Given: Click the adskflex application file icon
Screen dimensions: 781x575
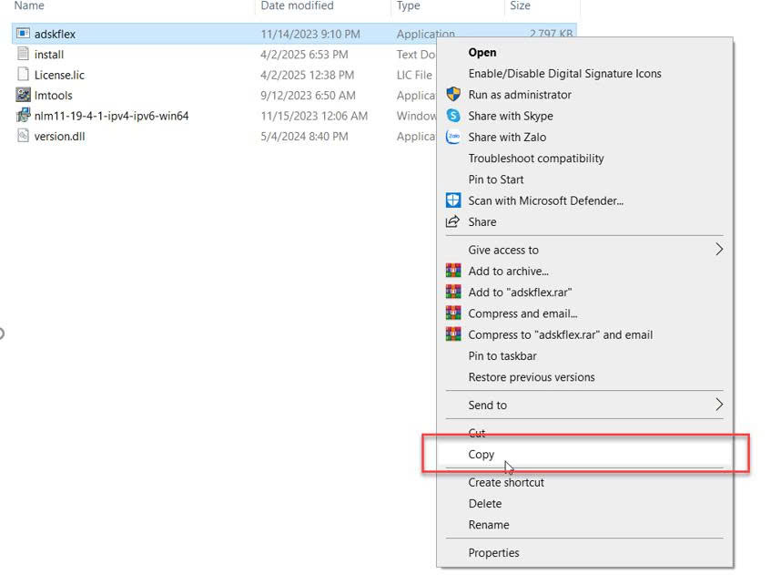Looking at the screenshot, I should (23, 34).
